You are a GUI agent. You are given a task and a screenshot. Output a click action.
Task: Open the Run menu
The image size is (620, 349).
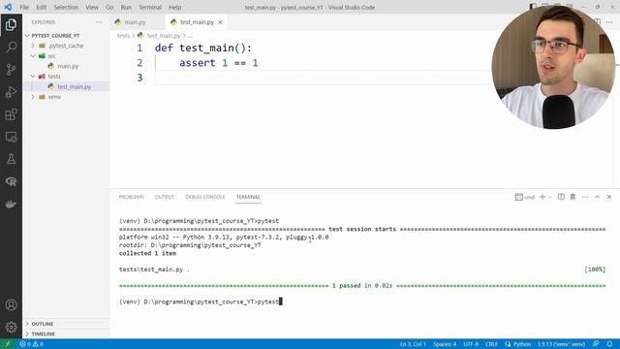tap(126, 7)
